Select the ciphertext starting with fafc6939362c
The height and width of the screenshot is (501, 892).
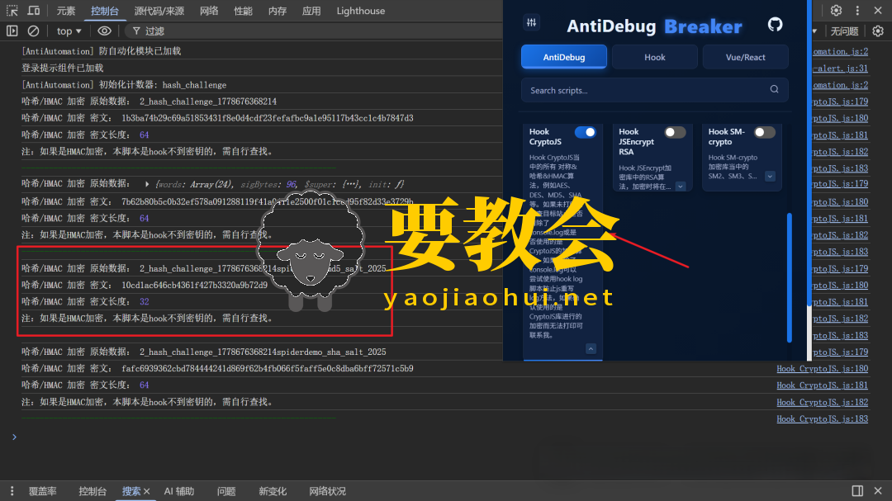pyautogui.click(x=268, y=368)
